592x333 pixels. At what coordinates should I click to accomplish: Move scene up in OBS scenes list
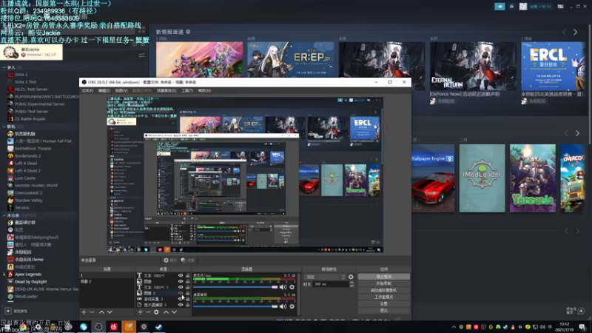[101, 312]
